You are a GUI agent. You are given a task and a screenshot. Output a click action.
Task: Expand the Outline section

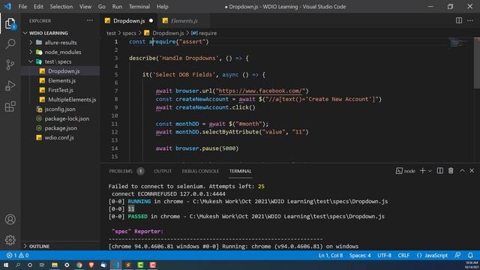tap(60, 246)
